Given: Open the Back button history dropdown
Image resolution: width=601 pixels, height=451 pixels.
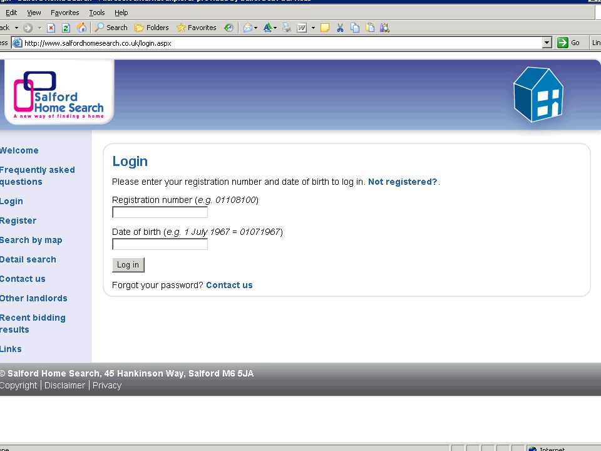Looking at the screenshot, I should coord(16,28).
